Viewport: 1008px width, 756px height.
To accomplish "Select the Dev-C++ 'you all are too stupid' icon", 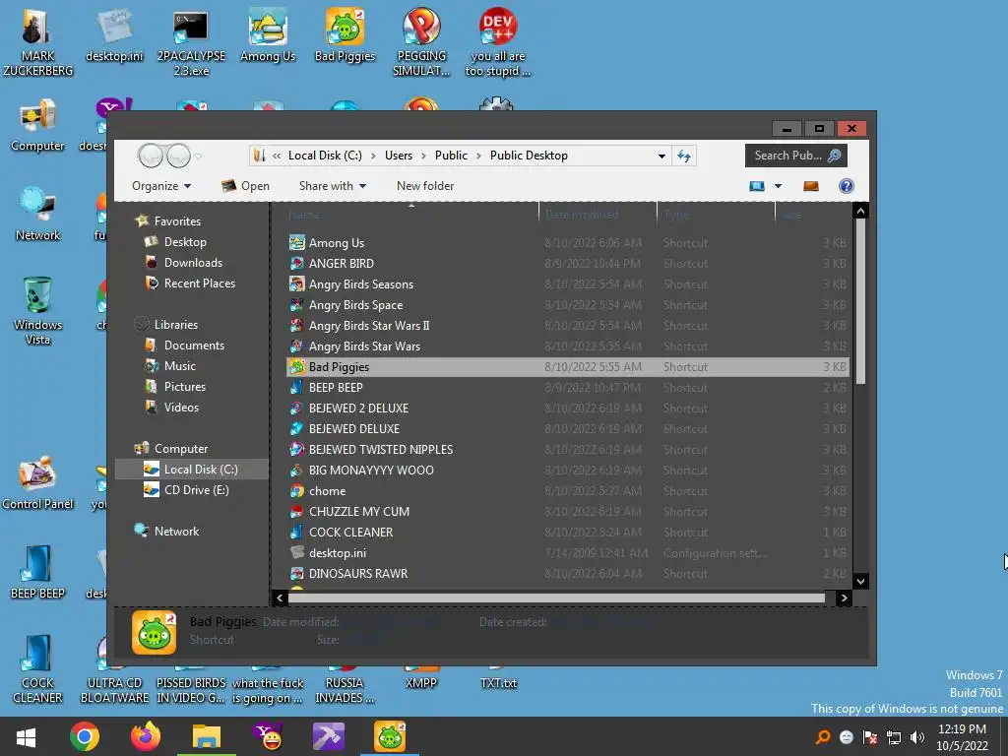I will click(x=497, y=42).
